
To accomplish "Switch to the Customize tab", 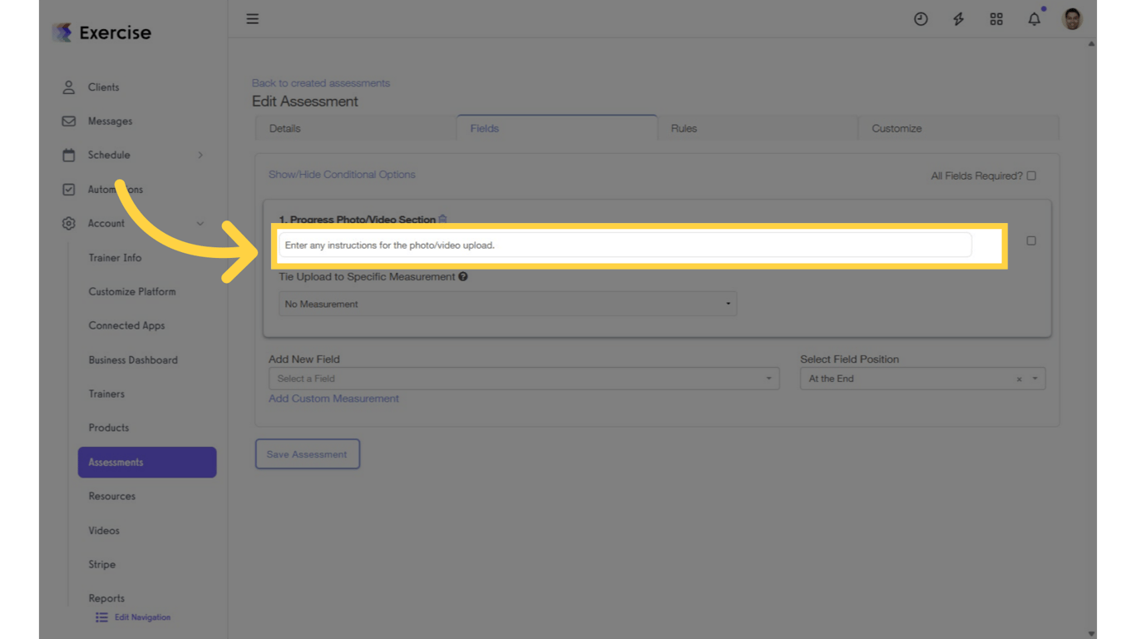I will tap(896, 128).
